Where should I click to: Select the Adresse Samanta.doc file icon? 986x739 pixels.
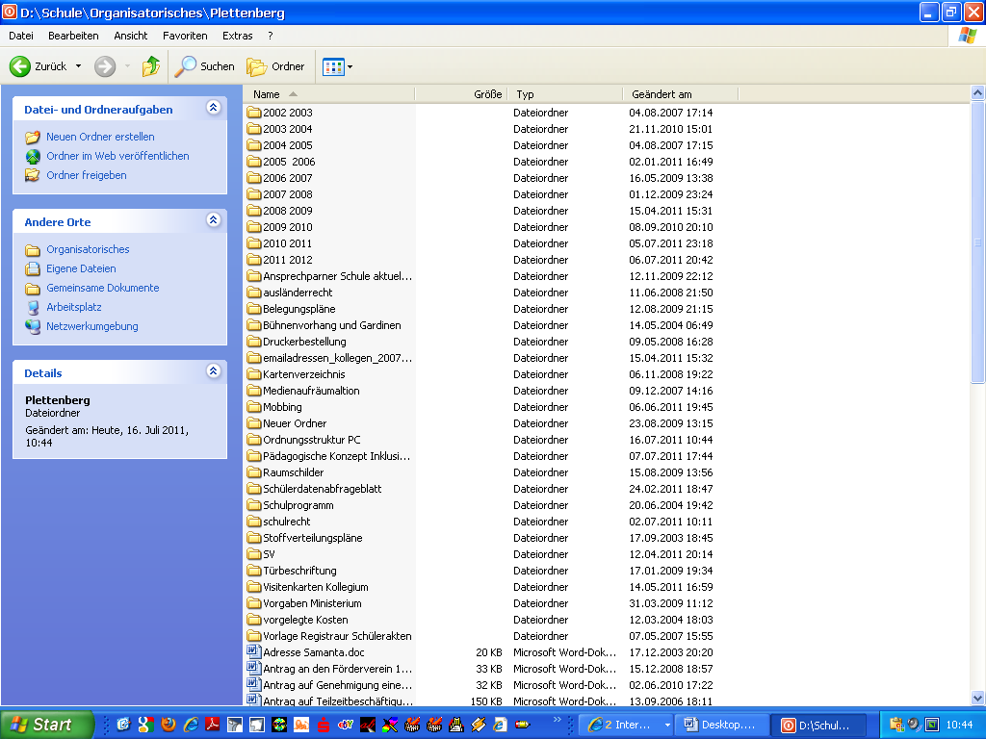254,652
